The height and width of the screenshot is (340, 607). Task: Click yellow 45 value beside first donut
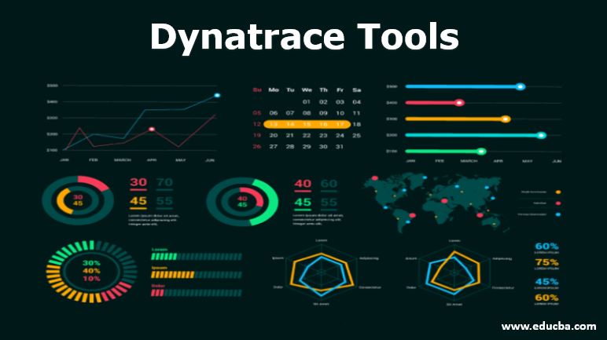pyautogui.click(x=138, y=201)
